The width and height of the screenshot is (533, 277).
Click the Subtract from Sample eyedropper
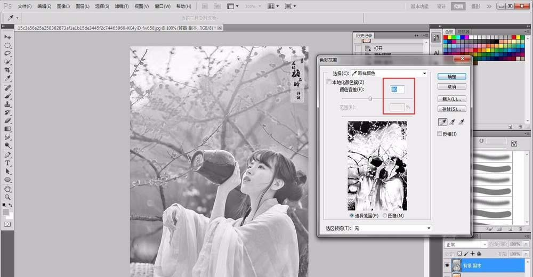tap(462, 122)
